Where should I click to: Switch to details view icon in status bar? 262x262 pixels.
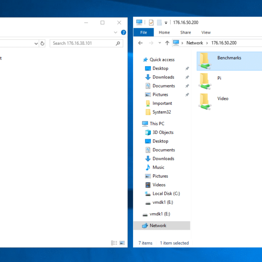click(114, 243)
